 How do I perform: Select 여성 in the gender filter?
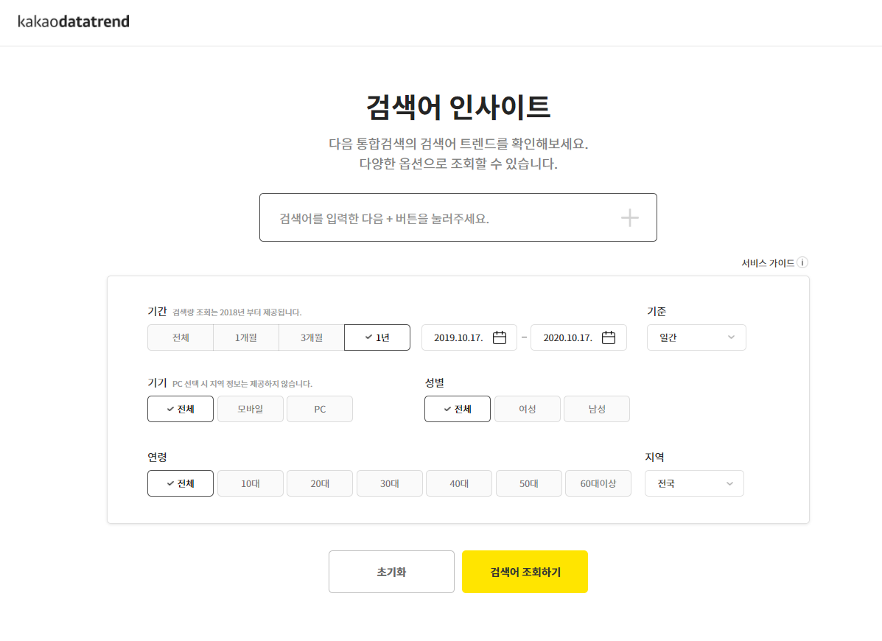pyautogui.click(x=527, y=409)
